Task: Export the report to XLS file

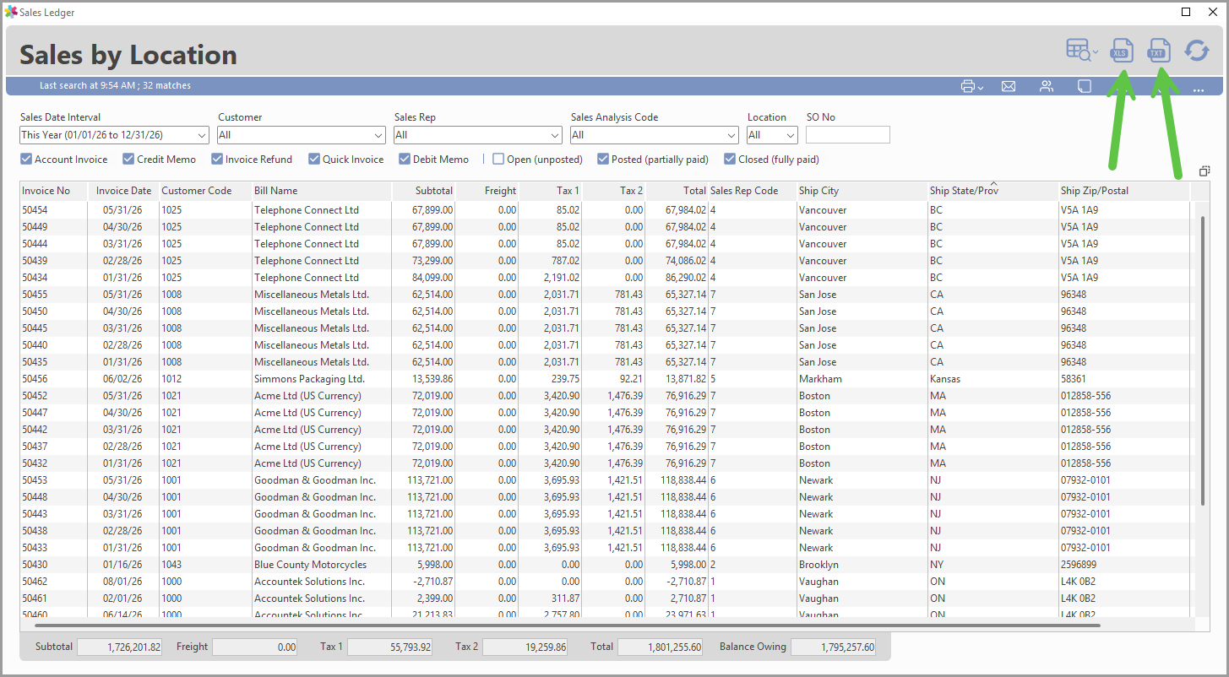Action: coord(1121,51)
